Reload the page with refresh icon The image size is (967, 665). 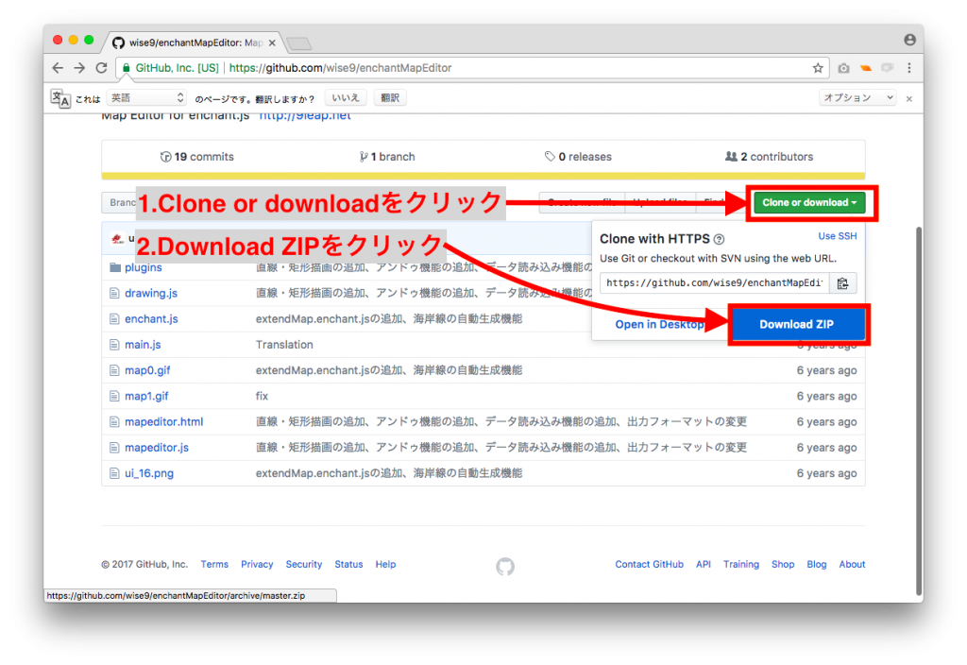tap(102, 68)
